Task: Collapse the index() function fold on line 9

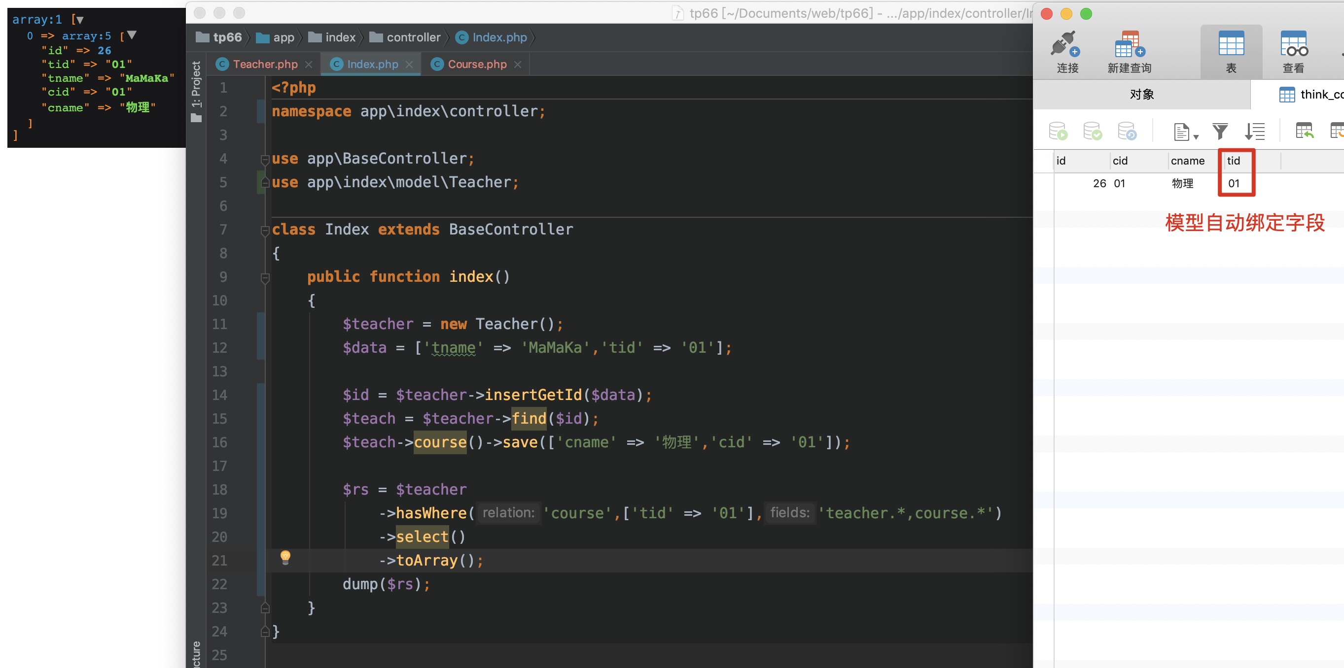Action: click(265, 277)
